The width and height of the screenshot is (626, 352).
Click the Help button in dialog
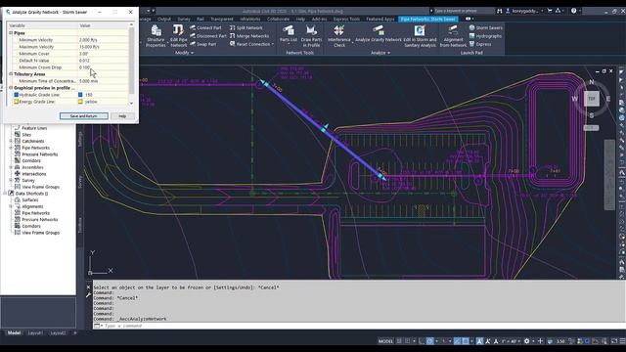(122, 116)
